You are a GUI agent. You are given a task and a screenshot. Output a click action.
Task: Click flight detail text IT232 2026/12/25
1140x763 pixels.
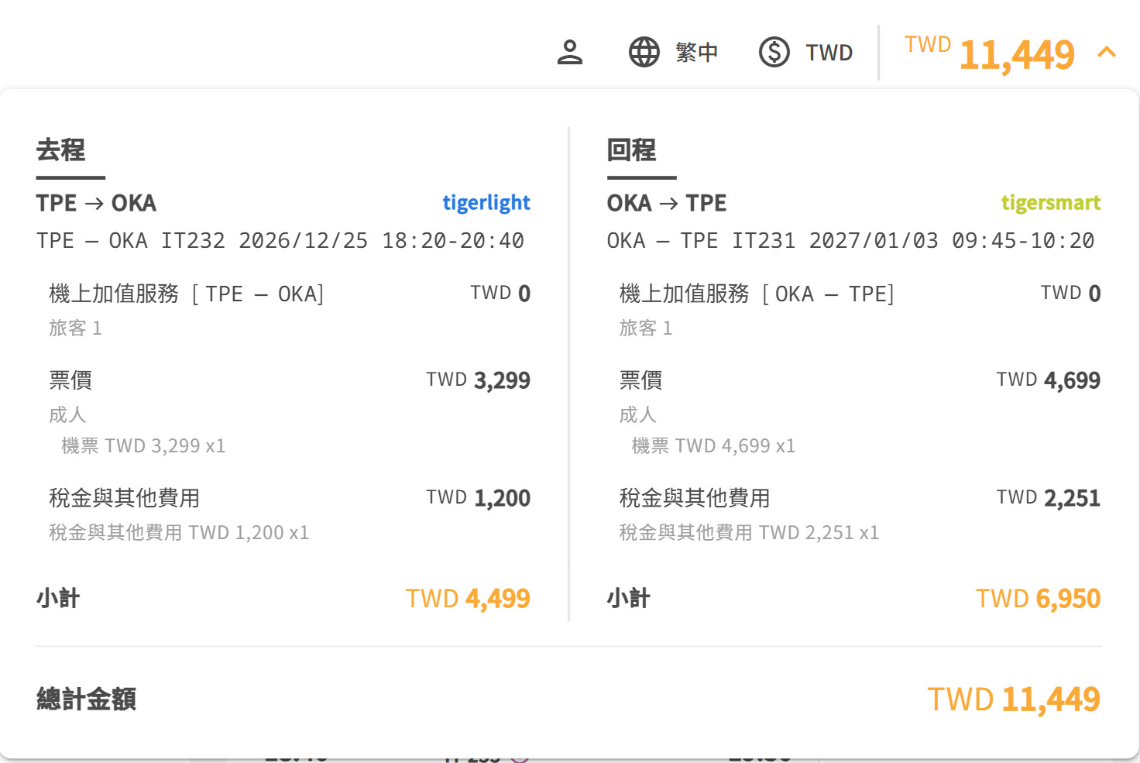(264, 240)
